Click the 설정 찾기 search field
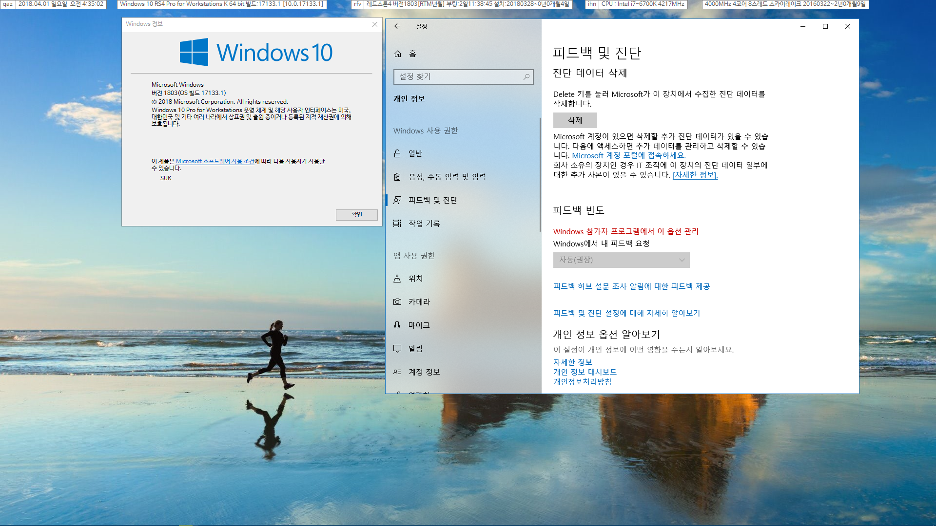Viewport: 936px width, 526px height. coord(463,76)
